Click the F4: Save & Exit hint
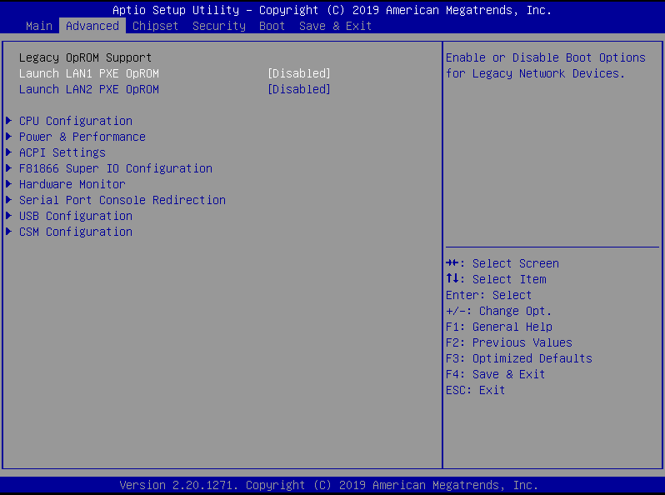Viewport: 665px width, 495px height. (495, 374)
